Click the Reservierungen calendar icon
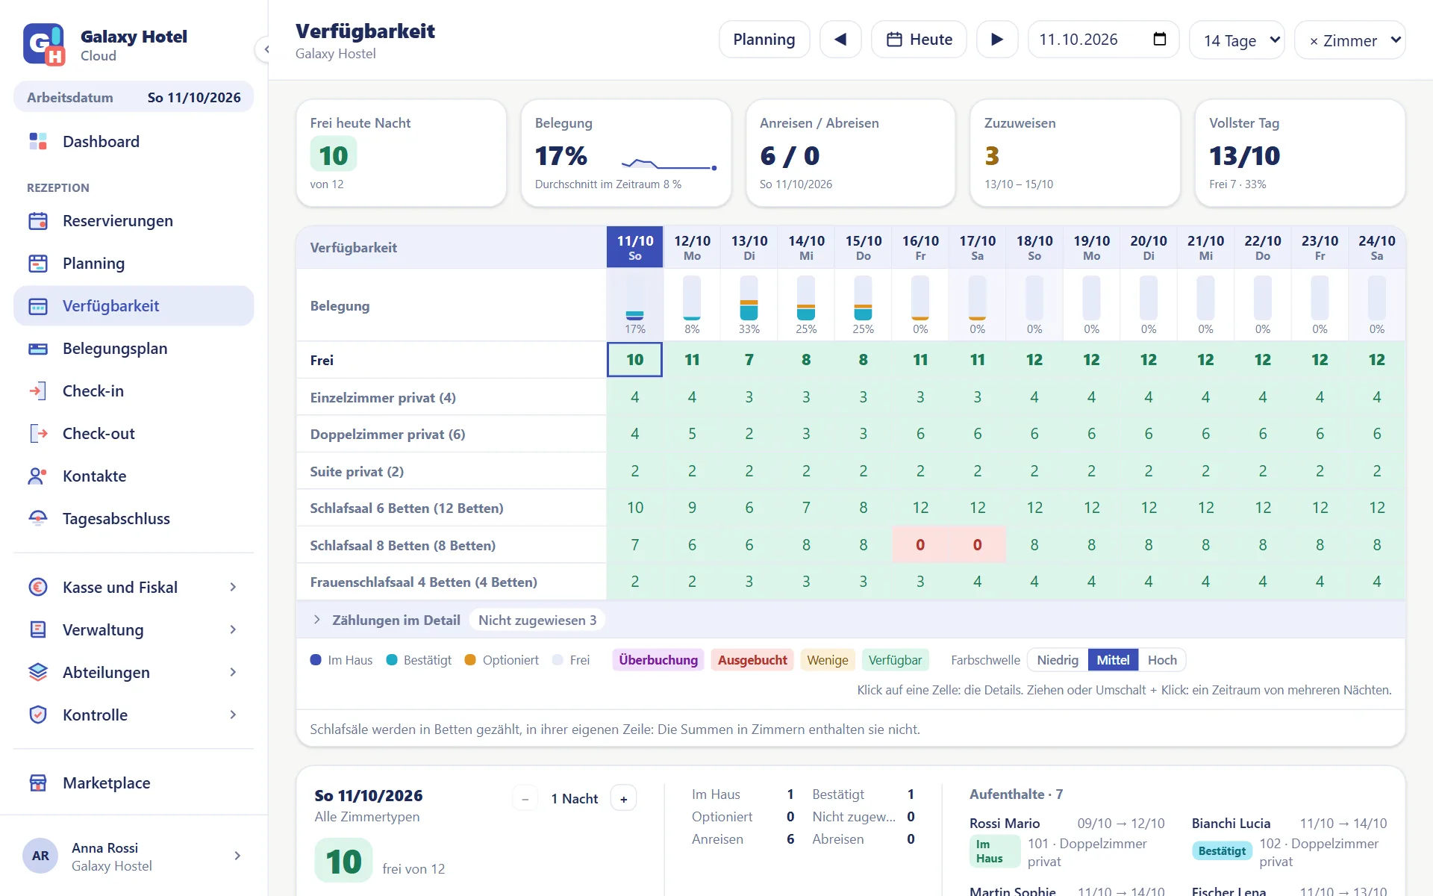 click(38, 221)
